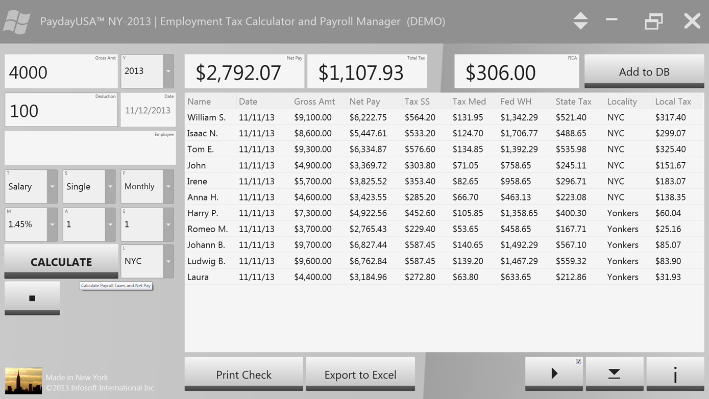The image size is (709, 399).
Task: Click the CALCULATE button
Action: [61, 262]
